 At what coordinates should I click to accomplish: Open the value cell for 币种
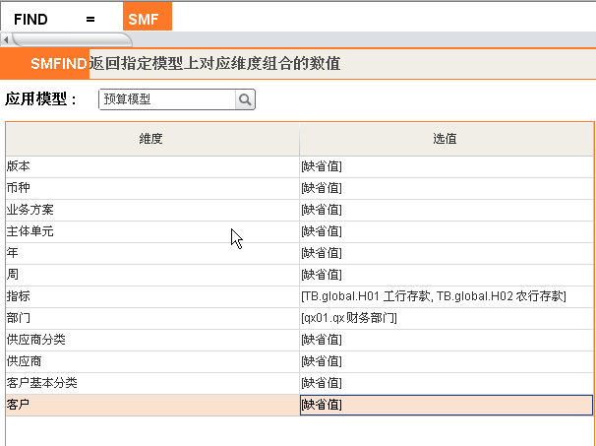pyautogui.click(x=447, y=188)
